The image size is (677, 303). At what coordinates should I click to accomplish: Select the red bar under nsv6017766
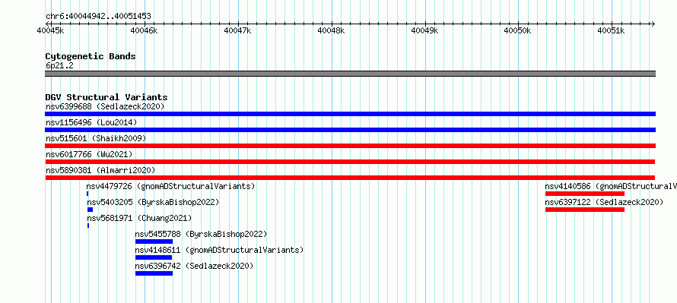[x=350, y=162]
